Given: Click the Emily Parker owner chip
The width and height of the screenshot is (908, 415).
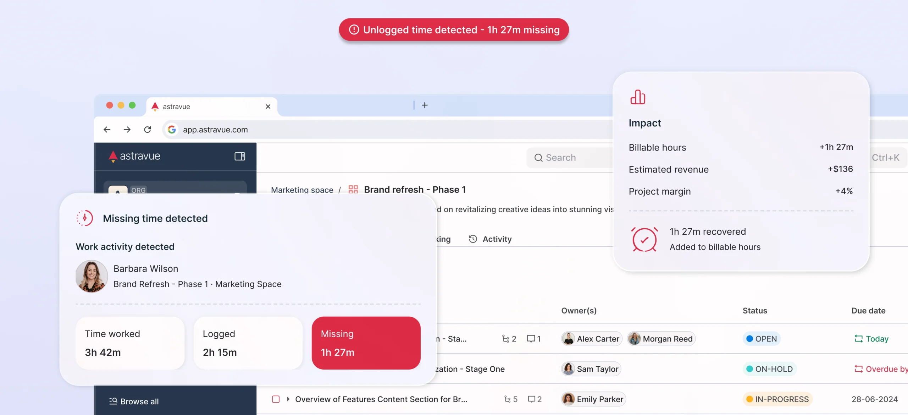Looking at the screenshot, I should point(594,399).
